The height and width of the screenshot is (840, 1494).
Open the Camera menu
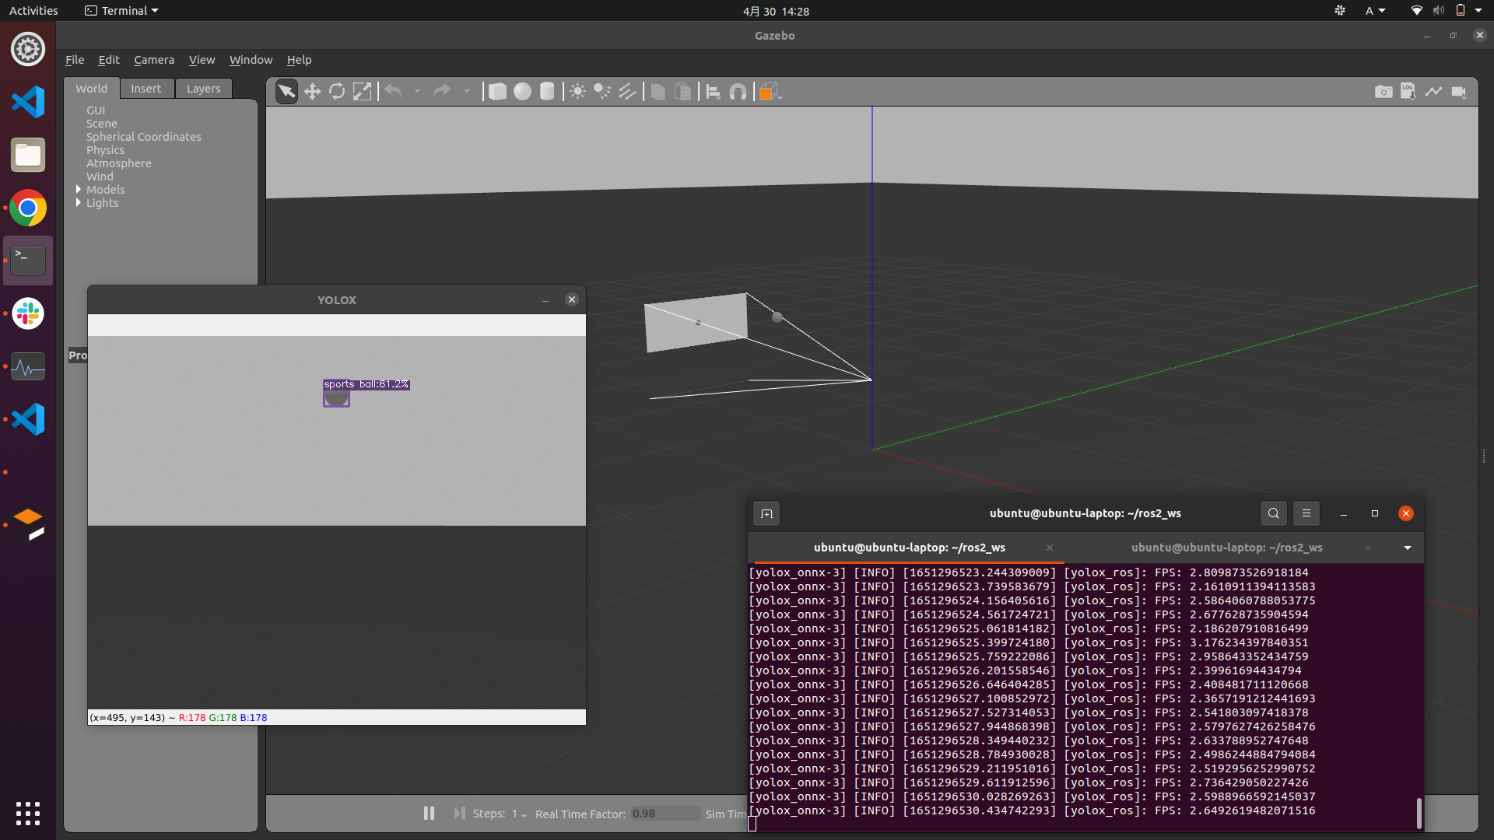point(153,60)
